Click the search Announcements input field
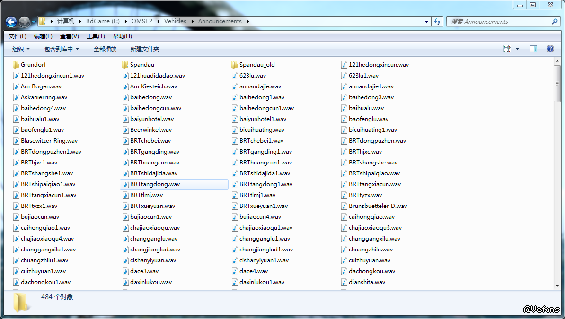This screenshot has height=319, width=565. 499,22
